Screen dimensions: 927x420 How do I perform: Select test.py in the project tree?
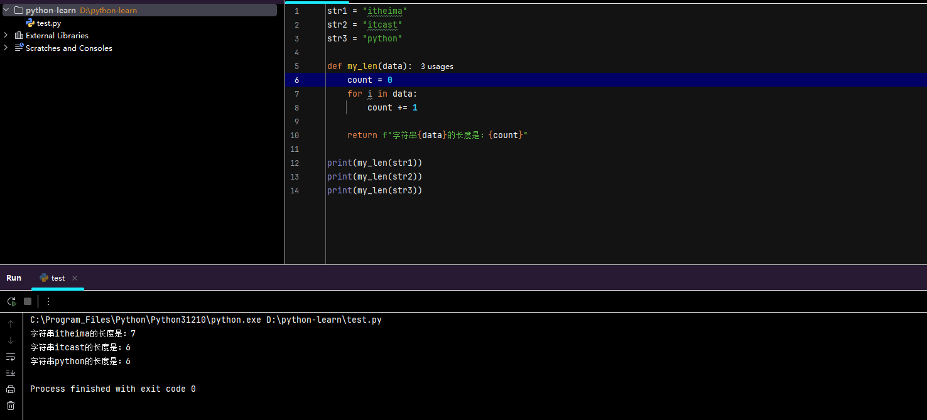tap(48, 23)
